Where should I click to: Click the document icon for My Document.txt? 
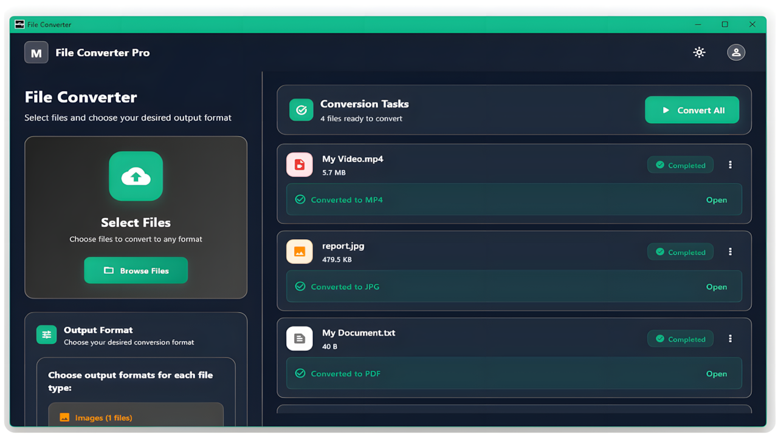[300, 338]
